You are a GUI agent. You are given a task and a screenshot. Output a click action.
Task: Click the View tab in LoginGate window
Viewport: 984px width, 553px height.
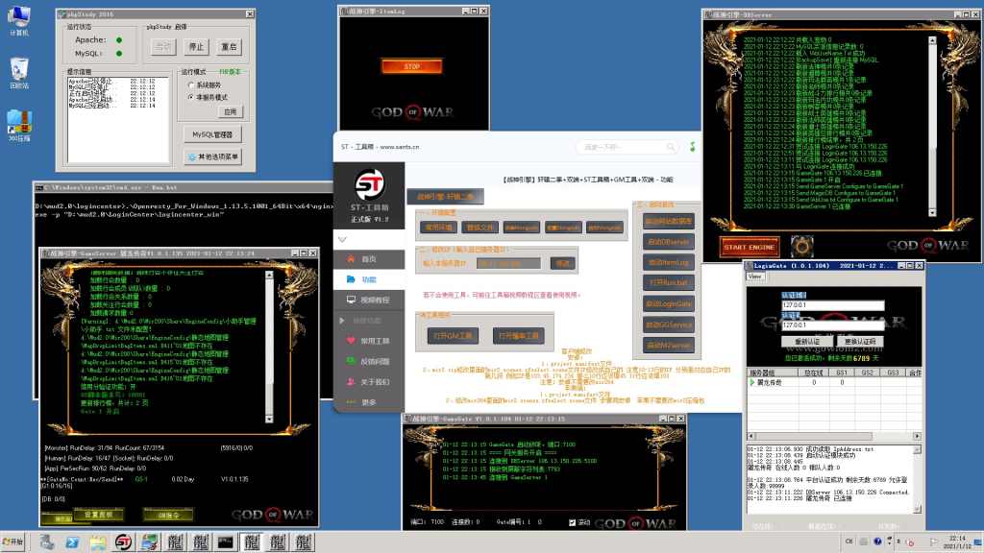tap(755, 276)
